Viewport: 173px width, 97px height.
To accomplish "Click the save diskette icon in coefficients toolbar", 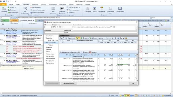I will click(x=124, y=38).
